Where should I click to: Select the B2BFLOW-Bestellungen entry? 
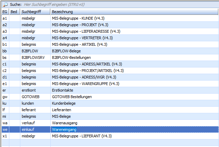[x=110, y=57]
